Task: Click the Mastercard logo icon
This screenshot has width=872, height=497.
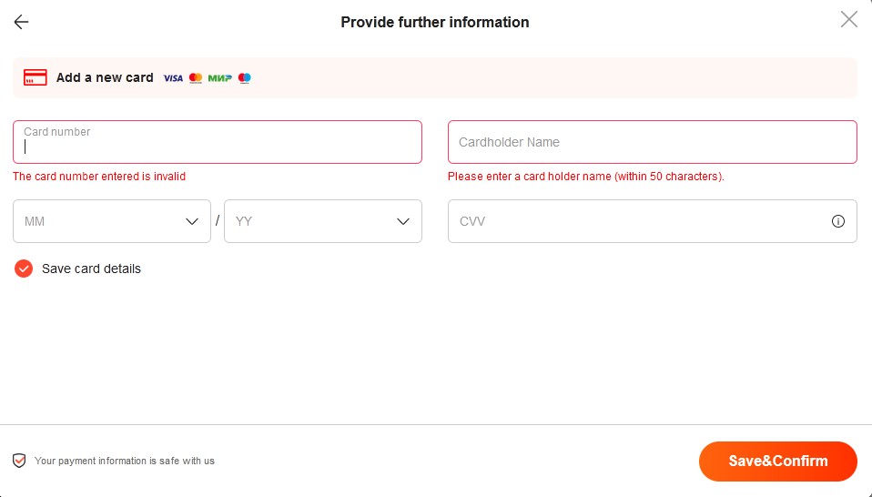Action: pyautogui.click(x=196, y=78)
